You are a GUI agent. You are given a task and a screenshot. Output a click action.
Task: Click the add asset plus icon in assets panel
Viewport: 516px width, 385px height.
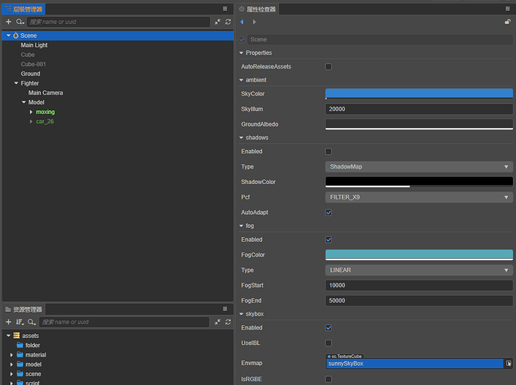(8, 322)
